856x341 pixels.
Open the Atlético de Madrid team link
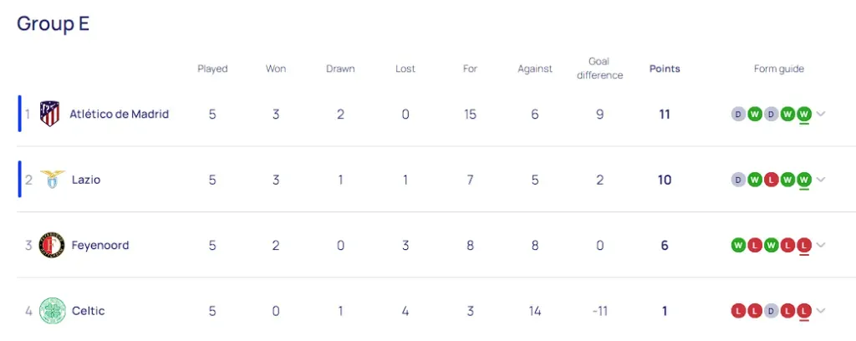pos(119,114)
